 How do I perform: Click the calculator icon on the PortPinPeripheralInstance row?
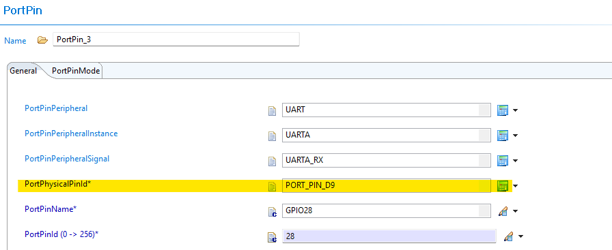pyautogui.click(x=502, y=136)
